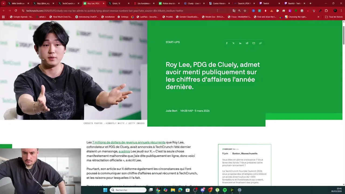Share article on LinkedIn icon
This screenshot has width=345, height=194.
click(240, 43)
